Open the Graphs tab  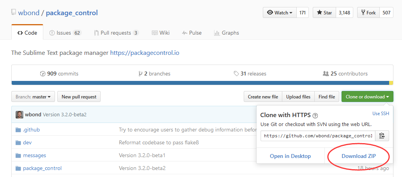[x=227, y=33]
